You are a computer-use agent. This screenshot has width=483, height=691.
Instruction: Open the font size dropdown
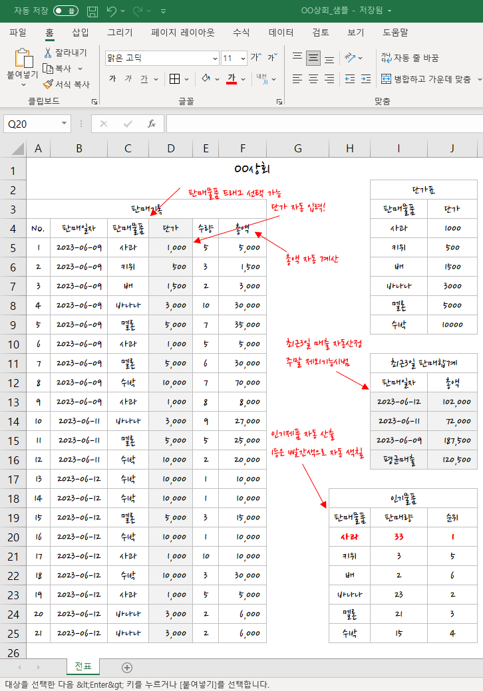click(x=243, y=58)
